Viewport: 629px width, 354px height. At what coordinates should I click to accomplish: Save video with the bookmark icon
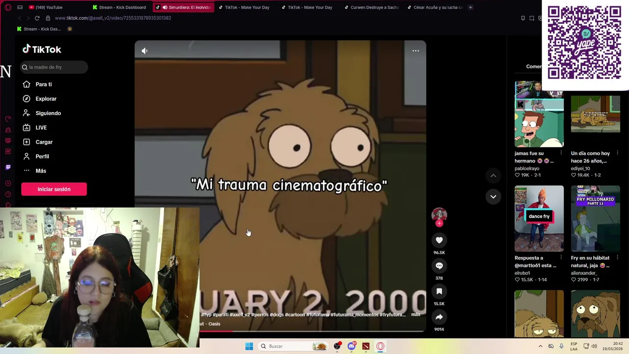[439, 292]
